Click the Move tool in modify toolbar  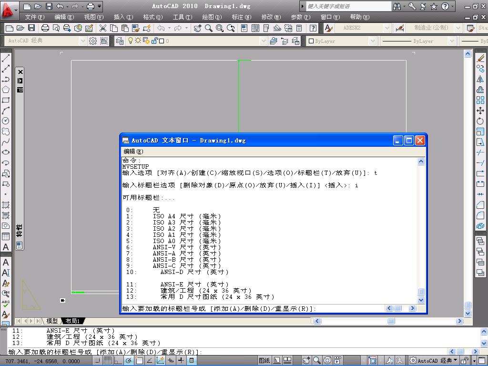coord(480,111)
